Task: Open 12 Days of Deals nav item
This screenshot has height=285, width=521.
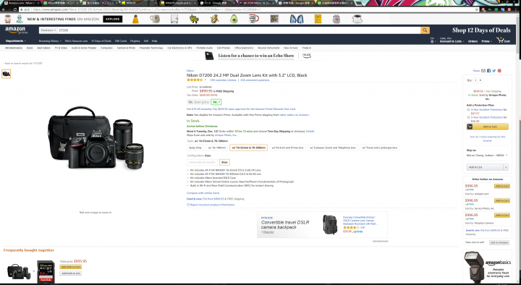Action: tap(101, 41)
